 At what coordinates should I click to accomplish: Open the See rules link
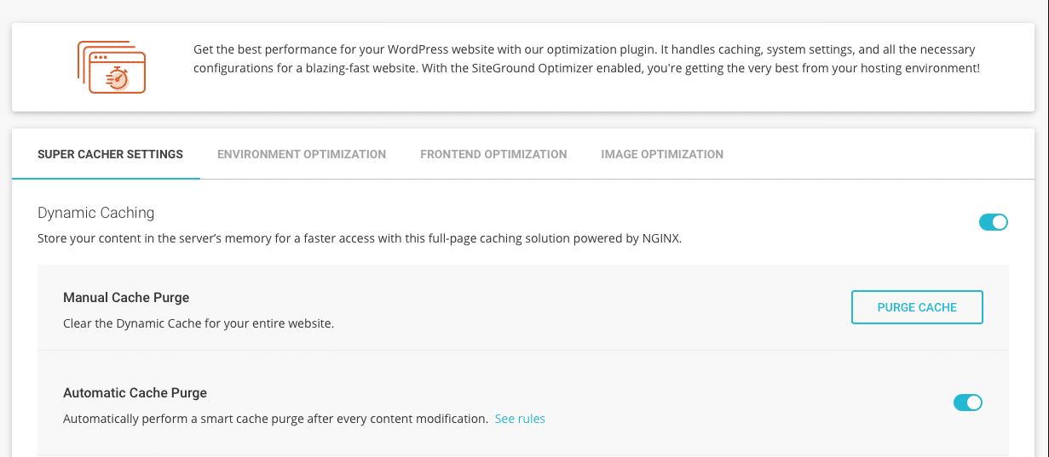tap(520, 419)
